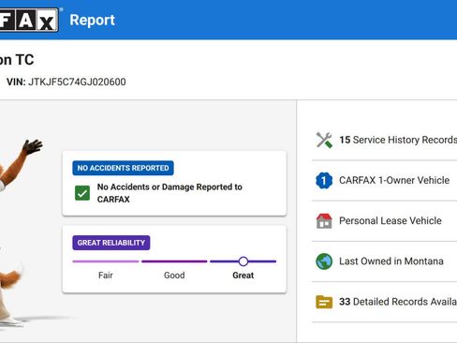457x343 pixels.
Task: Click the house icon for Personal Lease
Action: (x=324, y=221)
